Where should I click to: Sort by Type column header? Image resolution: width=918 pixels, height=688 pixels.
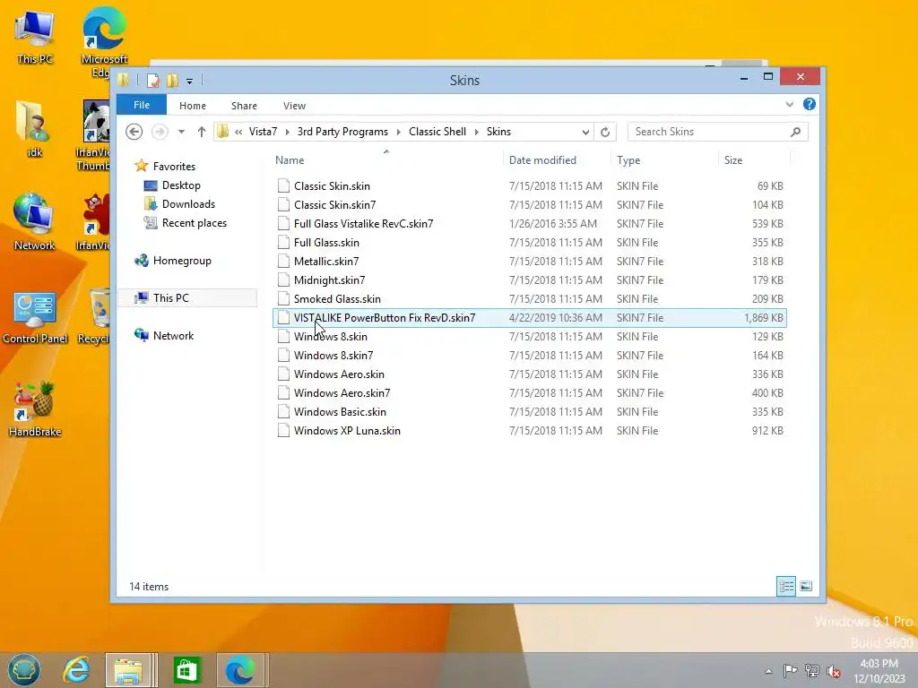click(x=664, y=159)
